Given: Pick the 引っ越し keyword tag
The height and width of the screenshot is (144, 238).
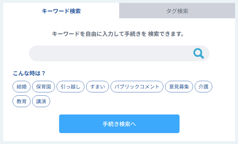Looking at the screenshot, I should pos(71,87).
